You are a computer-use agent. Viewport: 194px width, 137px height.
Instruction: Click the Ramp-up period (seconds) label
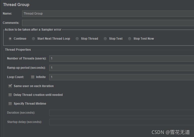point(26,68)
